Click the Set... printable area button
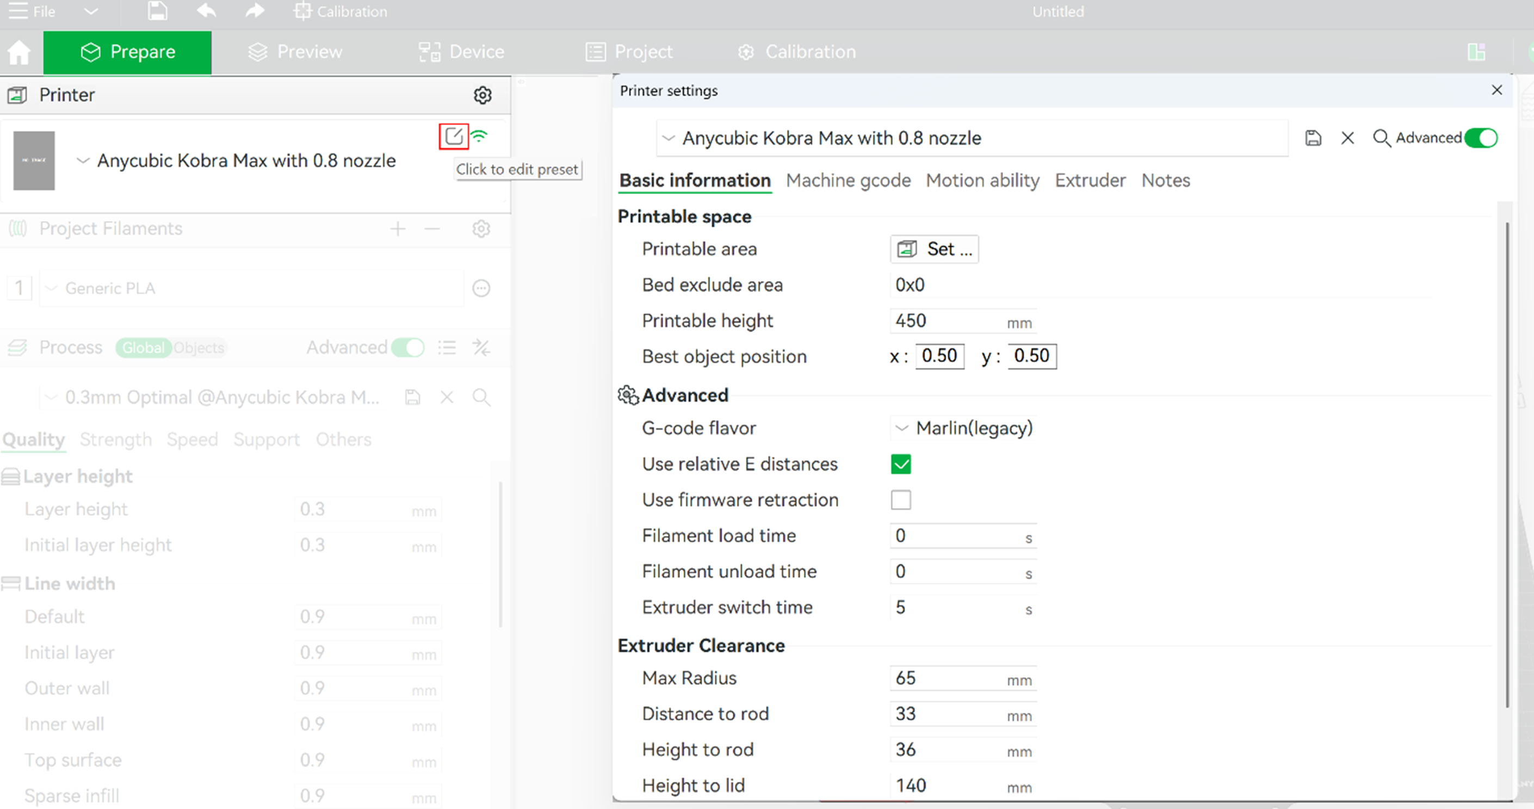This screenshot has height=809, width=1534. click(934, 249)
